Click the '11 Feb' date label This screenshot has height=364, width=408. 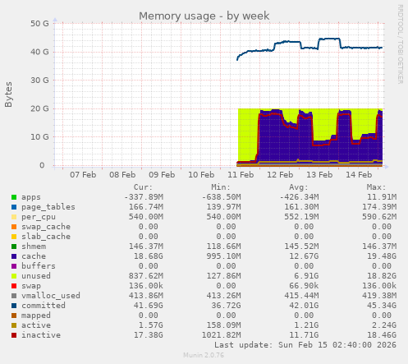[241, 175]
